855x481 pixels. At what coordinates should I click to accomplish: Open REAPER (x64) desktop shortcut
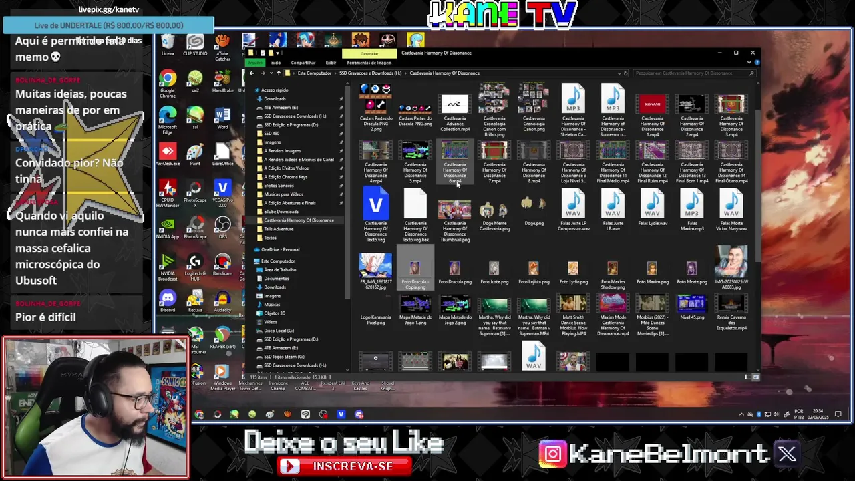(x=222, y=338)
